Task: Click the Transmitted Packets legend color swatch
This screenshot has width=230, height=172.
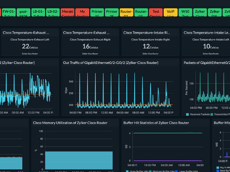Action: pos(212,114)
